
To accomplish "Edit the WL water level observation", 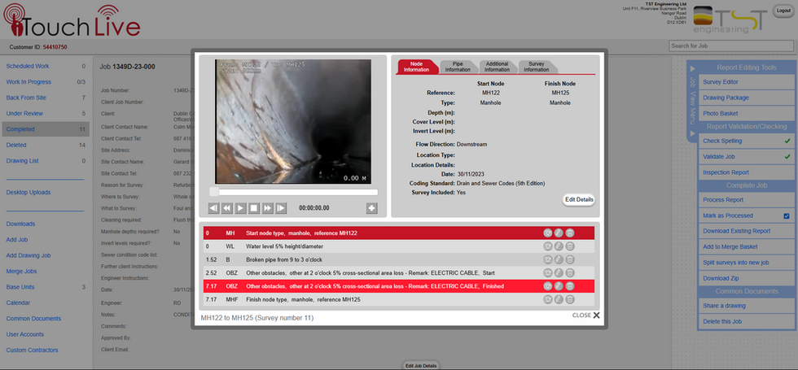I will click(559, 246).
